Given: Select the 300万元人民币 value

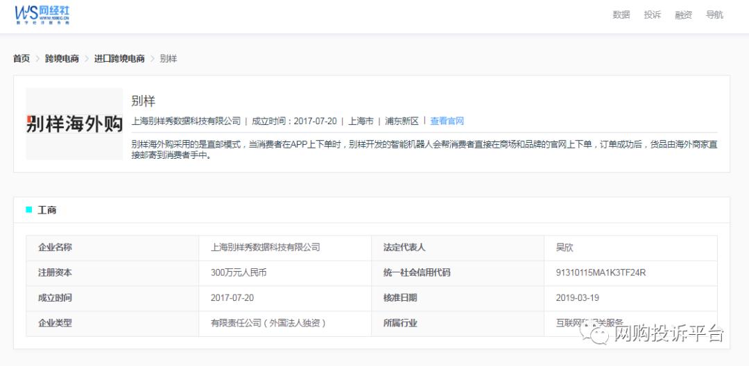Looking at the screenshot, I should coord(239,273).
